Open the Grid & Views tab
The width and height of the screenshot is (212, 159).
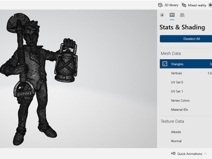pos(182,15)
